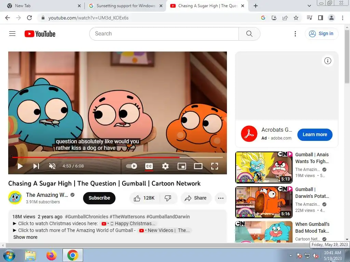Expand description with Show more
Screen dimensions: 350x262
coord(25,237)
